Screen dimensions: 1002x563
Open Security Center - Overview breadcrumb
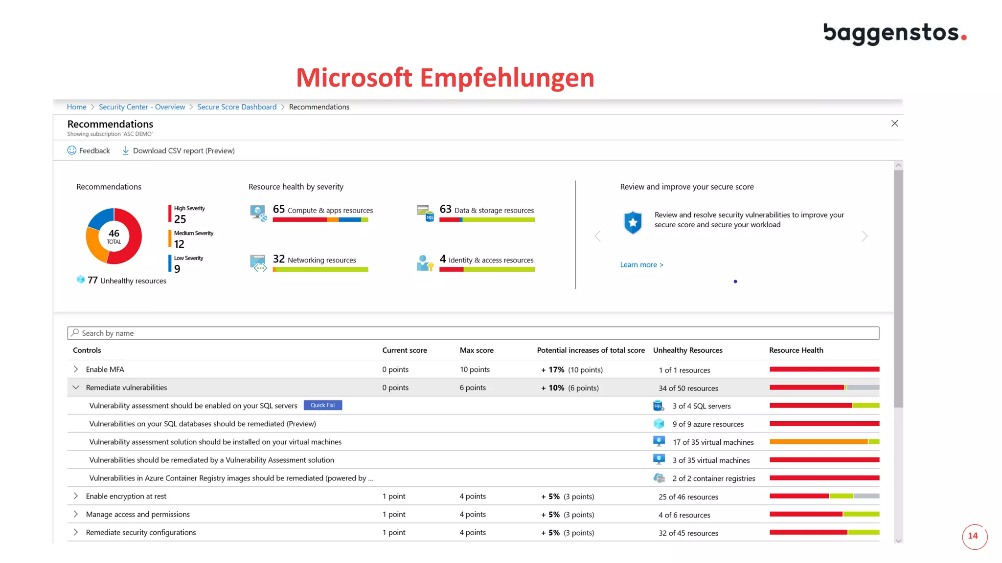click(142, 107)
